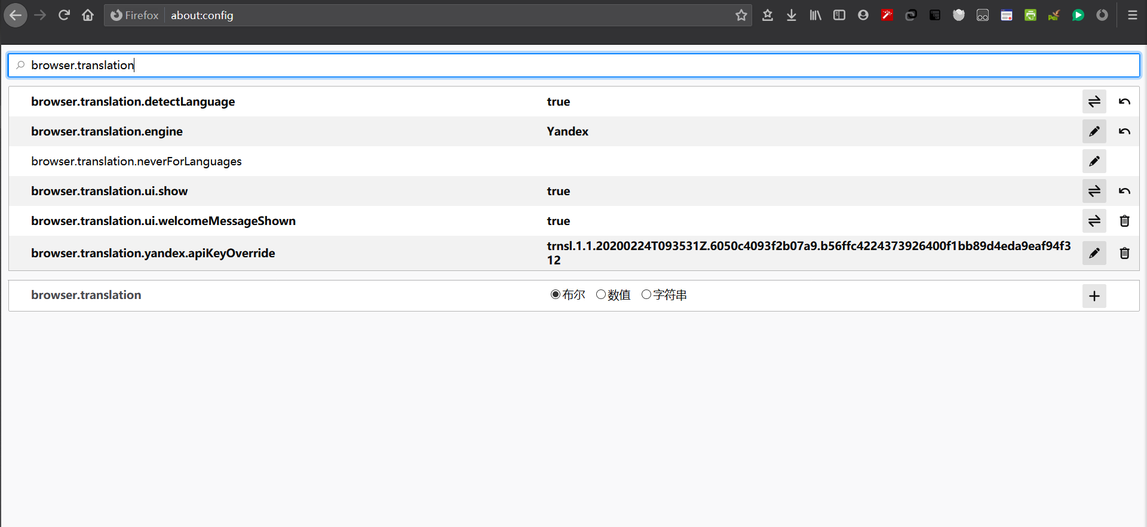Click the trnsl.1.1 API key value
Viewport: 1147px width, 527px height.
[809, 253]
